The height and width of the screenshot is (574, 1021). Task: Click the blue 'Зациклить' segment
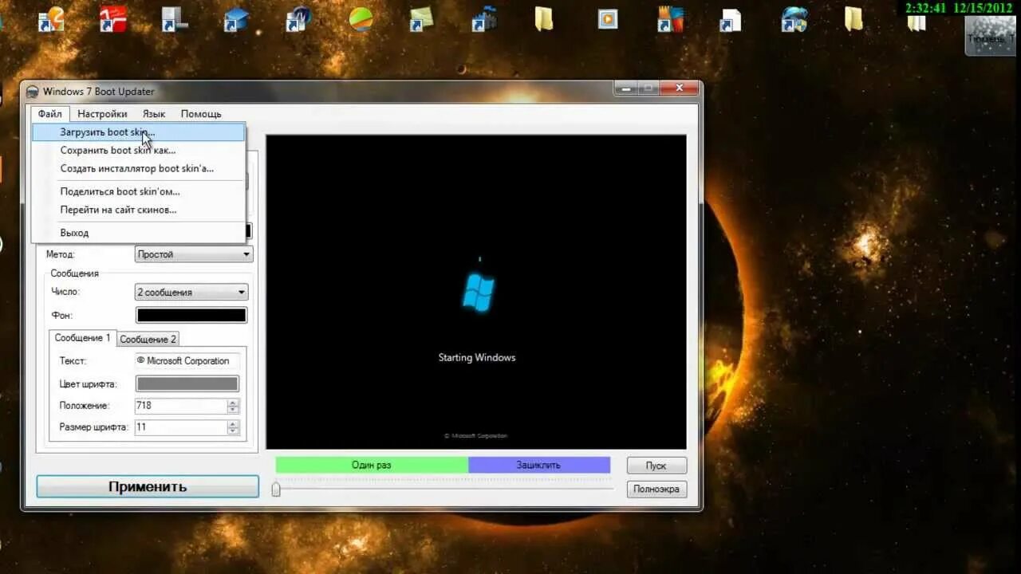coord(539,465)
